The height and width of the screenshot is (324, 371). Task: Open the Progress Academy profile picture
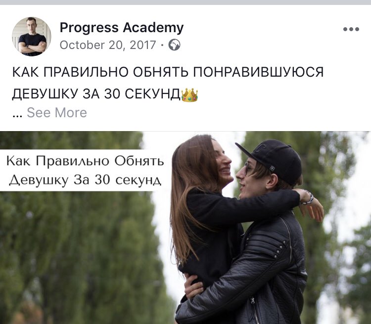coord(32,37)
